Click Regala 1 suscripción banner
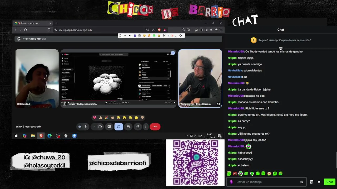 pos(281,40)
